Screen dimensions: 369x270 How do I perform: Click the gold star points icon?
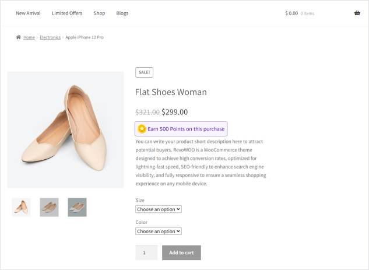tap(142, 129)
